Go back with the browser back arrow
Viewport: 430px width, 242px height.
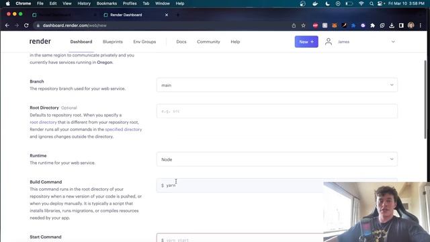click(7, 26)
